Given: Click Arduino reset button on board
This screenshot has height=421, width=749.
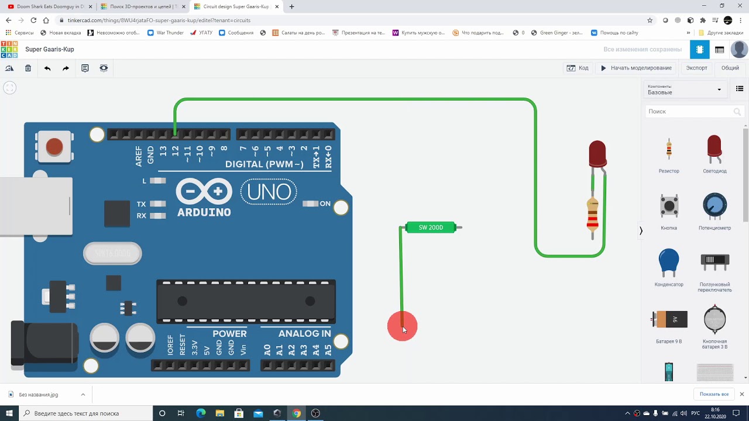Looking at the screenshot, I should click(54, 147).
